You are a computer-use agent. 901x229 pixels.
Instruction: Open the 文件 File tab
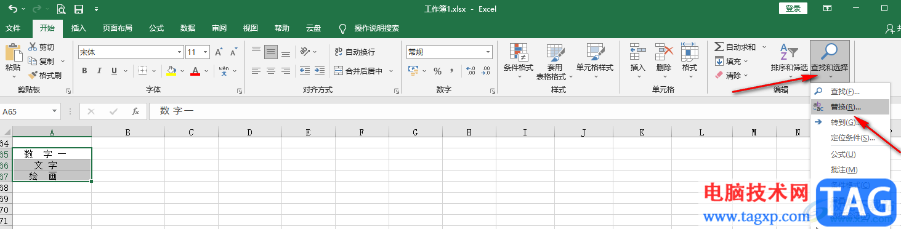[x=13, y=28]
